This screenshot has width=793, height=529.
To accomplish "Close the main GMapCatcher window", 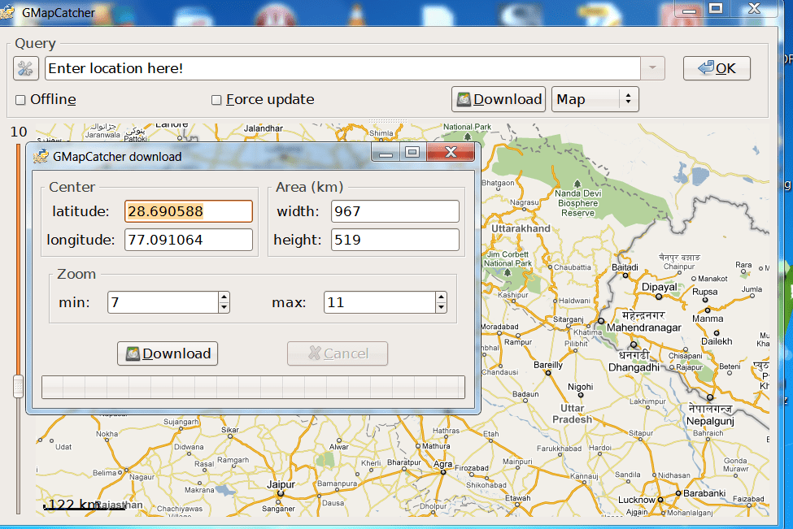I will click(754, 9).
